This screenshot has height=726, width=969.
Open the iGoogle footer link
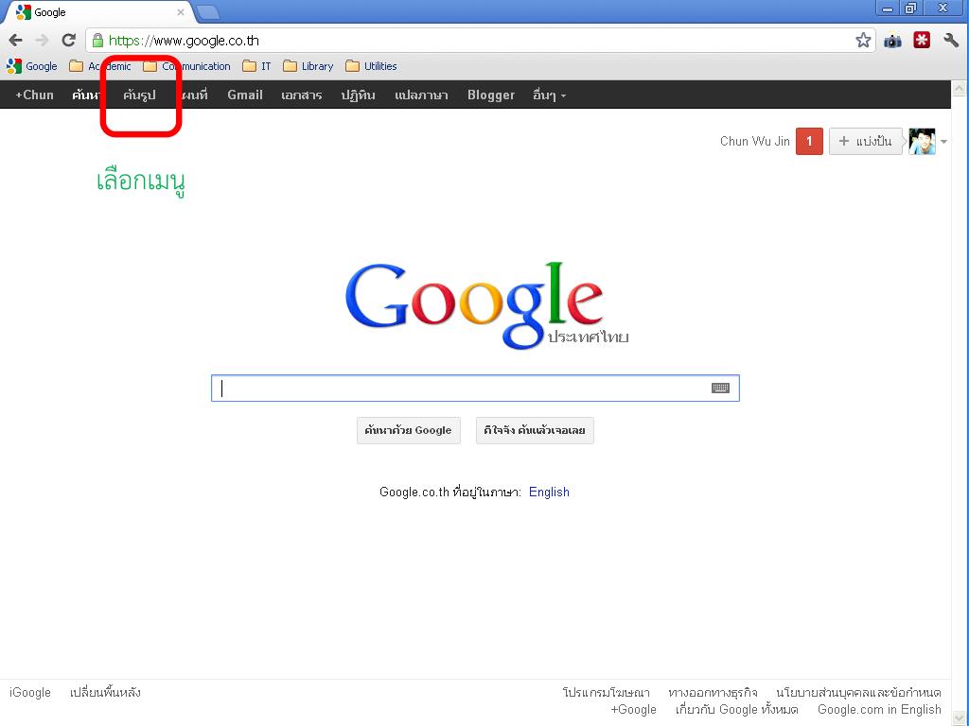pyautogui.click(x=30, y=693)
